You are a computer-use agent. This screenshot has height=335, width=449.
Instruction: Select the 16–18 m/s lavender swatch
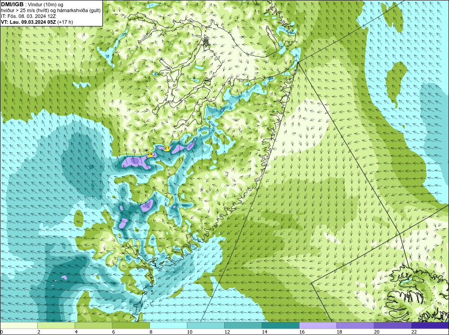[318, 326]
